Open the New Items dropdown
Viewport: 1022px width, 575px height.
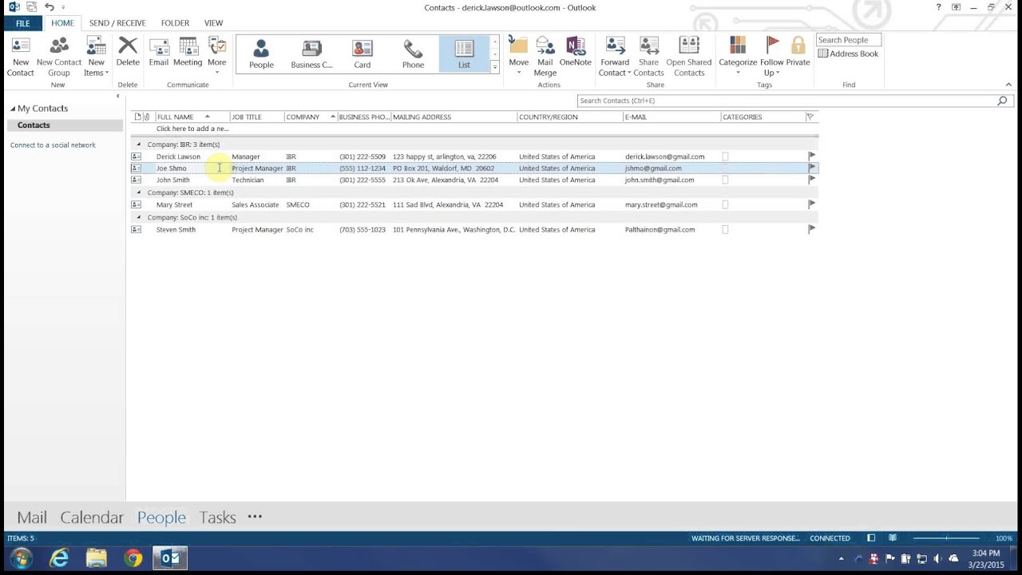click(x=96, y=57)
